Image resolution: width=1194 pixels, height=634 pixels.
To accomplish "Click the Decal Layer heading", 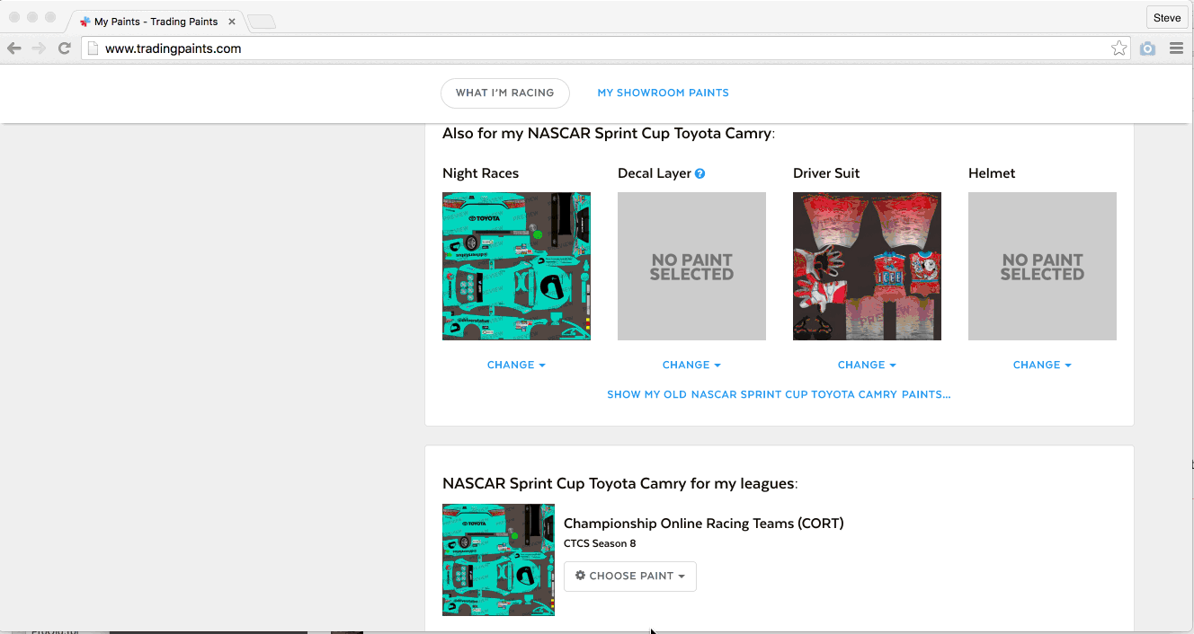I will pyautogui.click(x=655, y=173).
